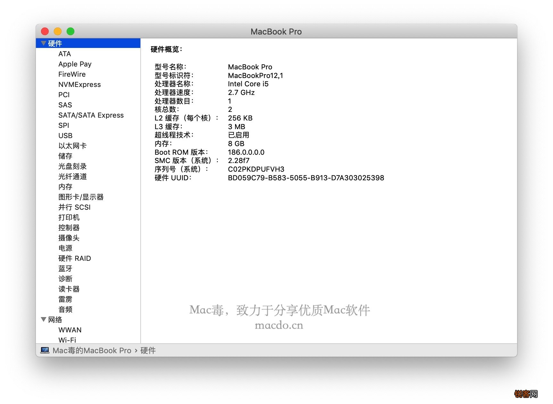Screen dimensions: 553x404
Task: Open Apple Pay hardware info
Action: tap(75, 64)
